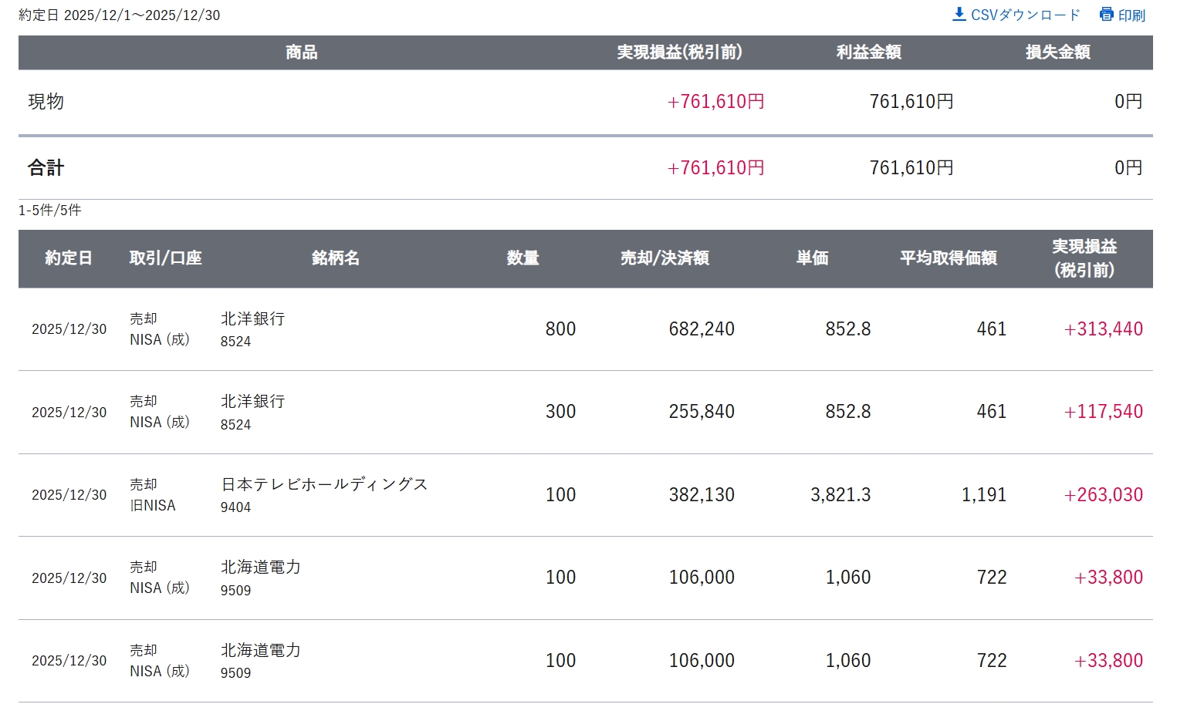The image size is (1204, 721).
Task: Click the CSV download arrow icon
Action: click(x=959, y=15)
